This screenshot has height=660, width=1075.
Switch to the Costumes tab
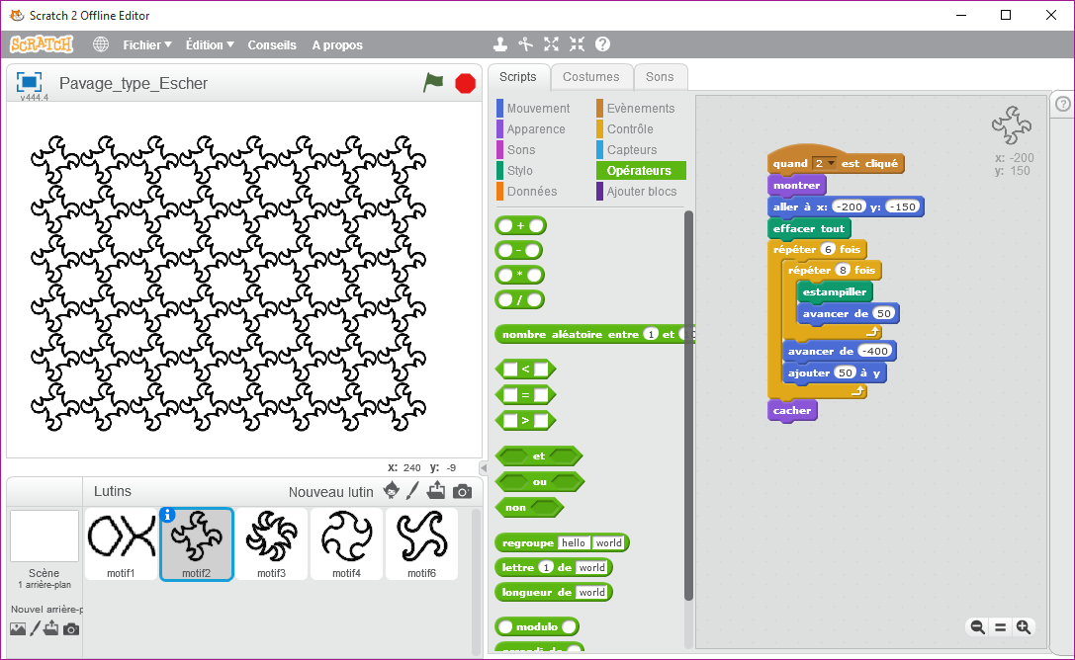point(590,77)
